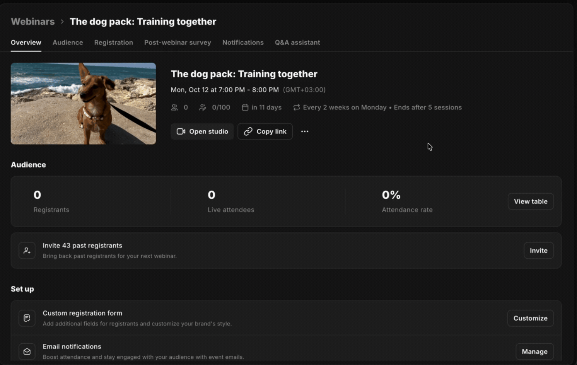This screenshot has width=577, height=365.
Task: Click the breadcrumb title 'The dog pack: Training together'
Action: click(x=143, y=22)
